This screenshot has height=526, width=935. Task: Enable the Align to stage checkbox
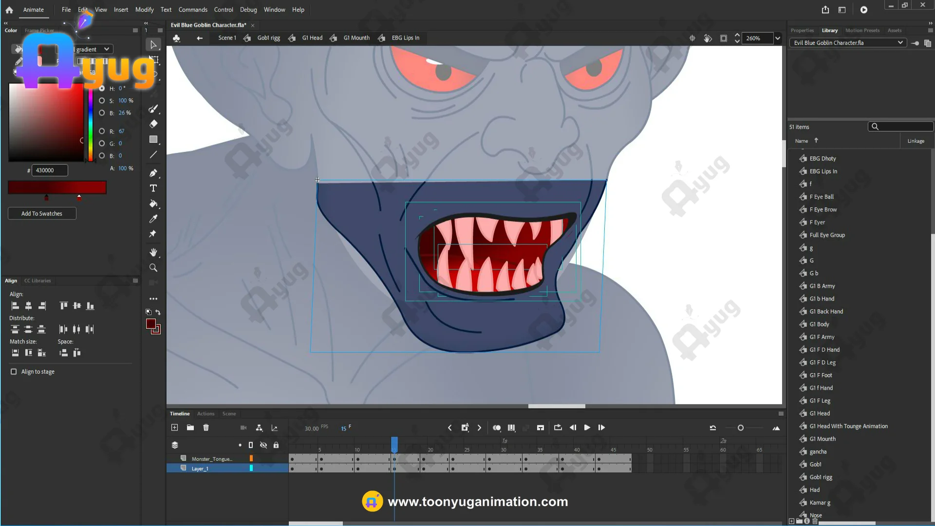[x=14, y=372]
